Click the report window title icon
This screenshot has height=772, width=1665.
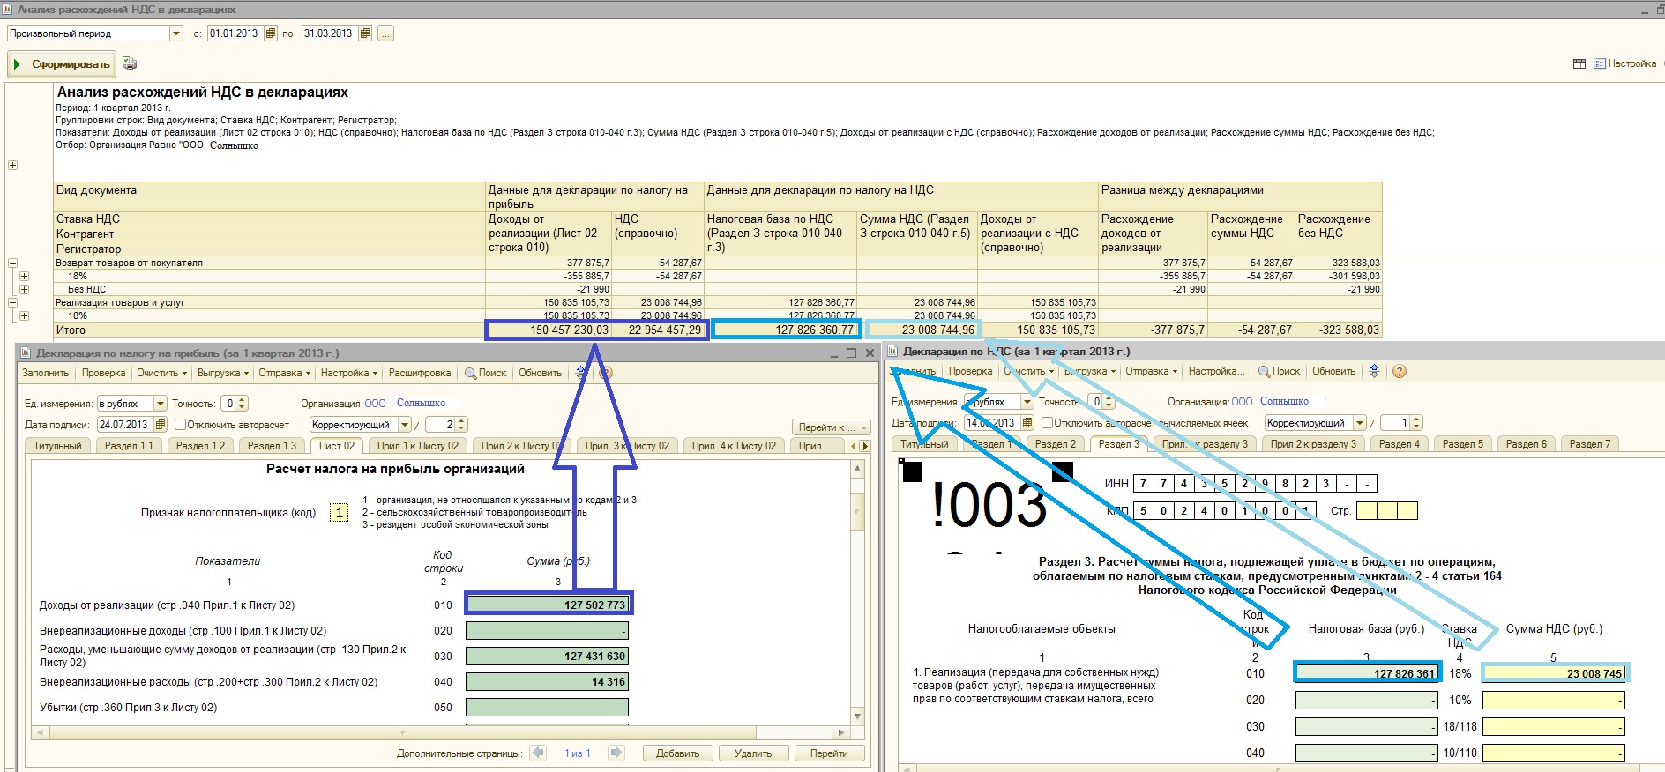[x=9, y=10]
